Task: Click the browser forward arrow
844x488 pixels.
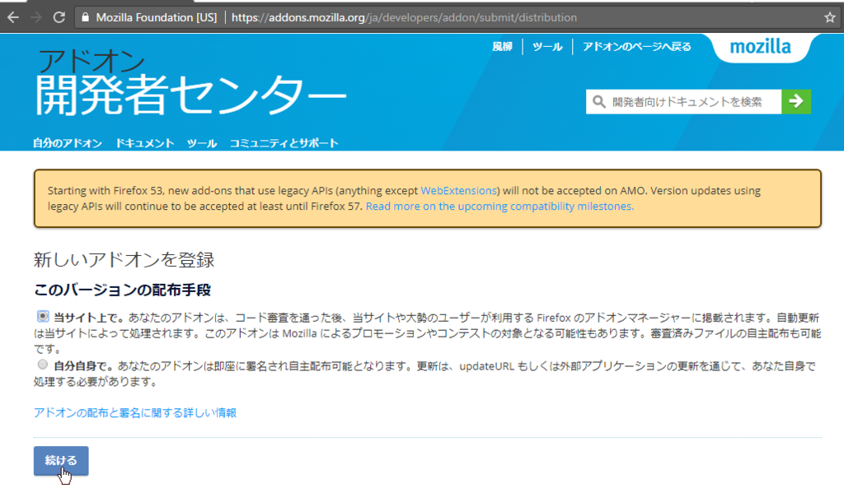Action: [36, 17]
